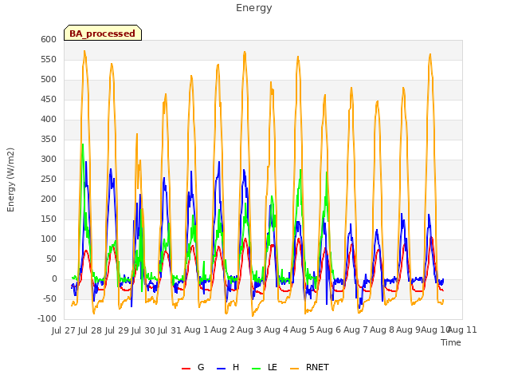Image resolution: width=510 pixels, height=383 pixels.
Task: Select the LE legend label
Action: pos(273,367)
